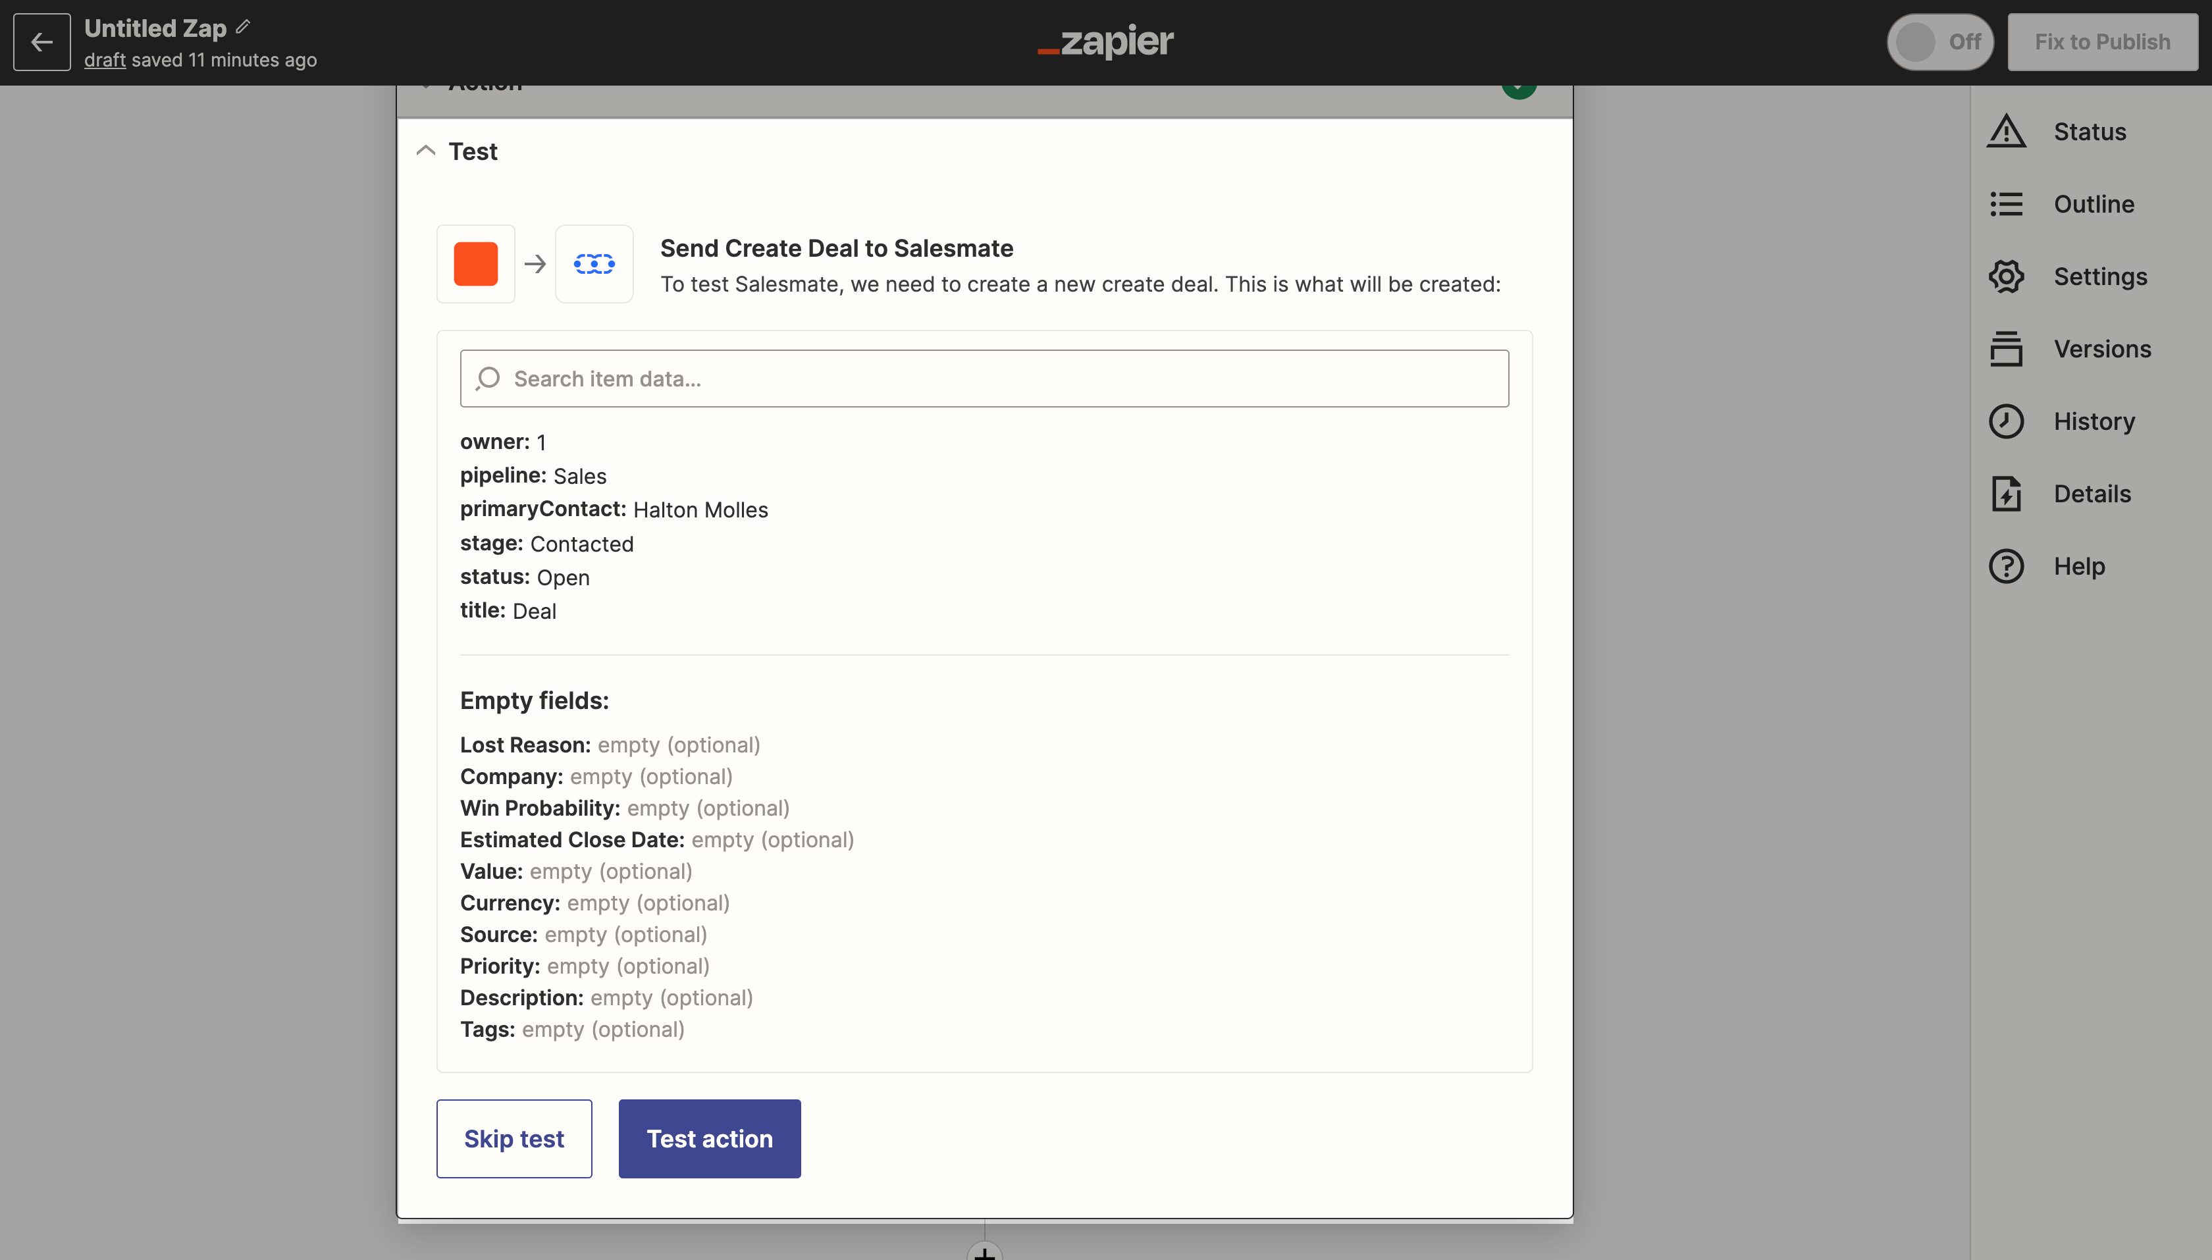
Task: Click the Skip test button
Action: pos(514,1138)
